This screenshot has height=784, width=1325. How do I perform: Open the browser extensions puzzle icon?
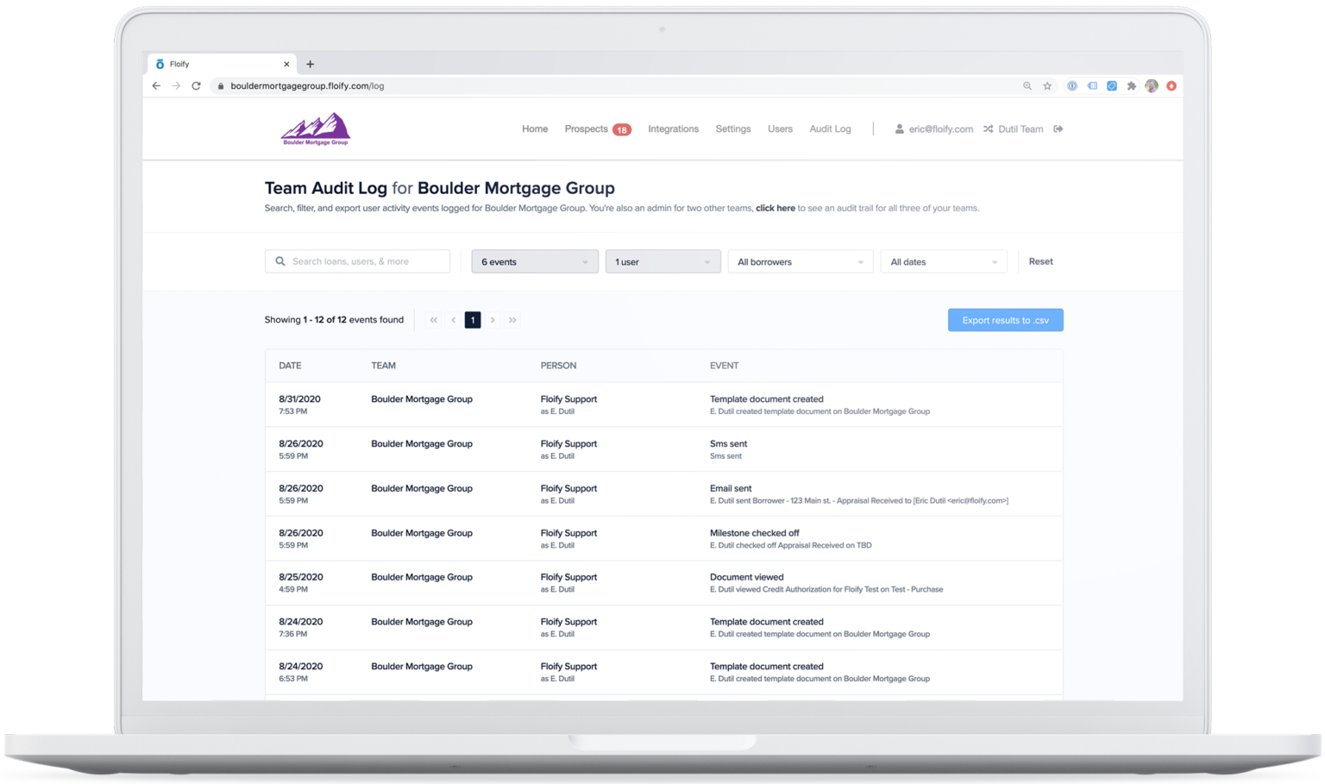click(x=1132, y=85)
